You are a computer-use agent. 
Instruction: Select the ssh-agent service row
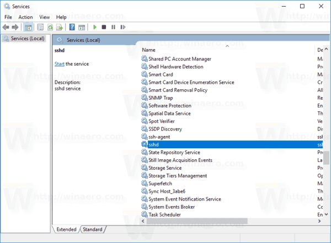click(x=160, y=137)
